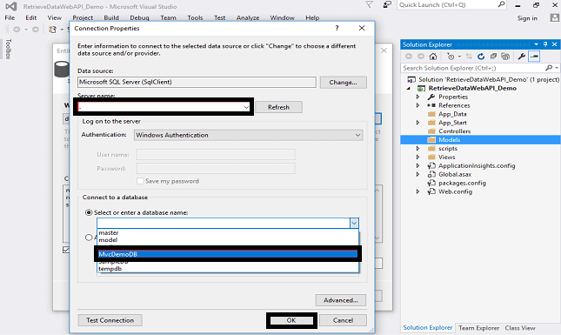Click the Visual Studio logo in the title bar
This screenshot has width=561, height=335.
pos(11,6)
